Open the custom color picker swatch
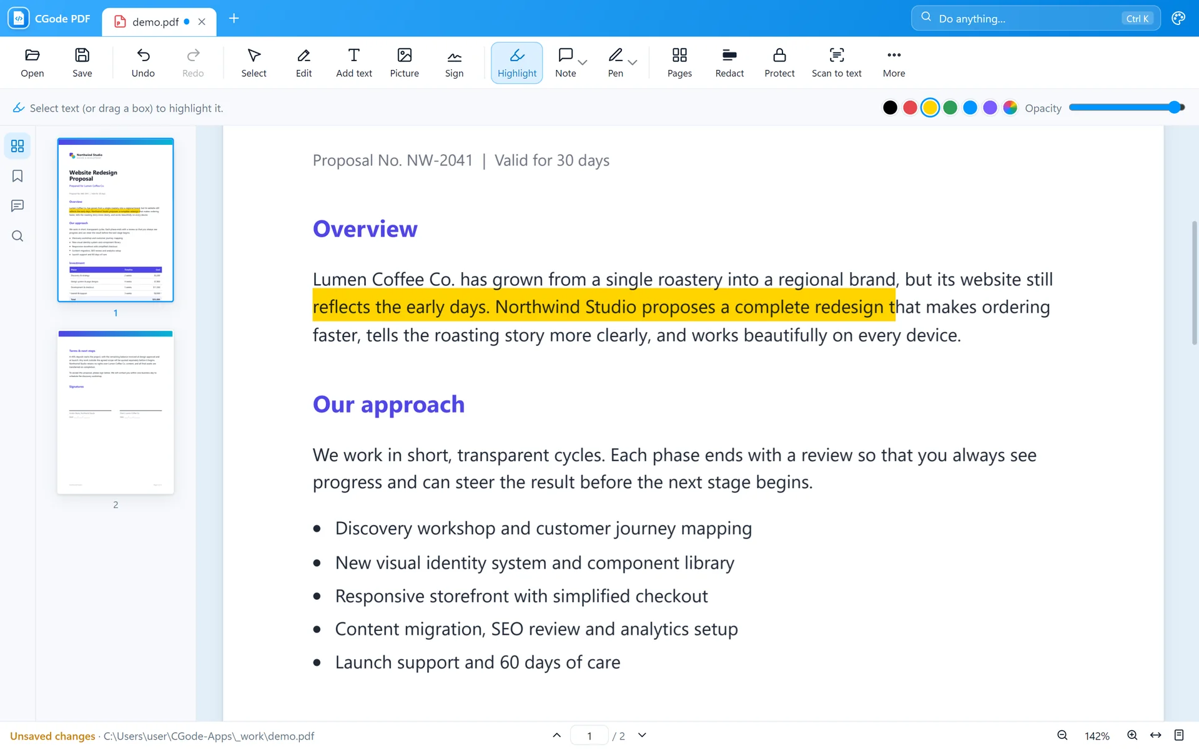 1010,108
